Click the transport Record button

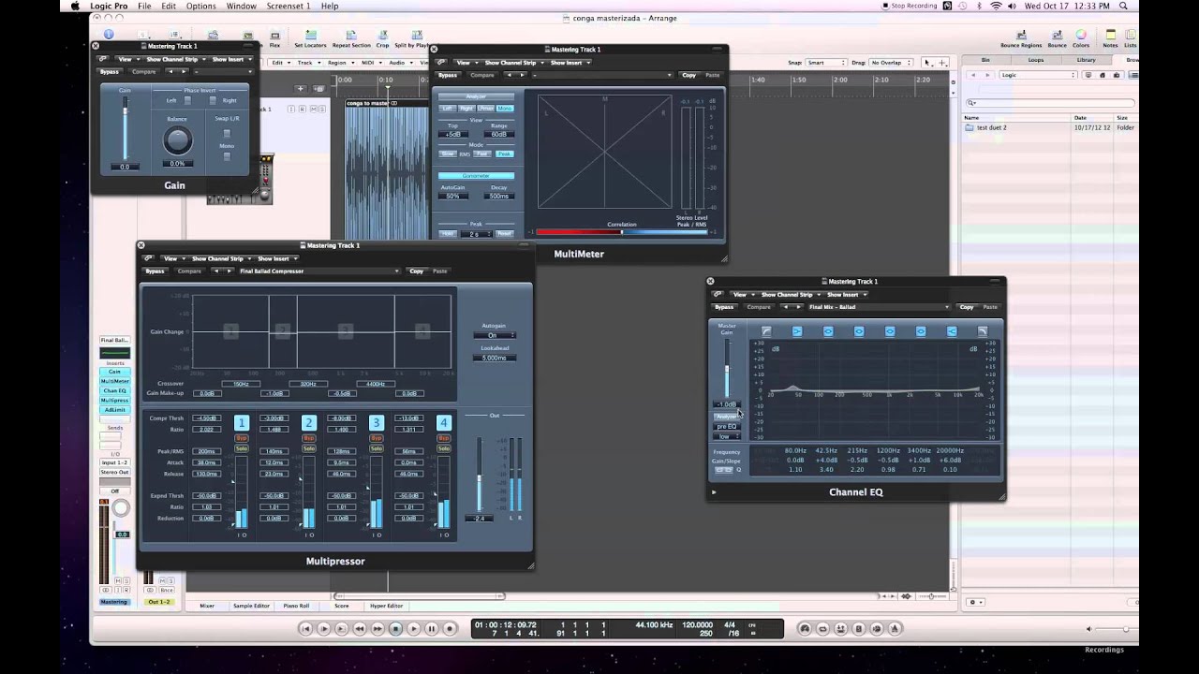click(x=450, y=629)
